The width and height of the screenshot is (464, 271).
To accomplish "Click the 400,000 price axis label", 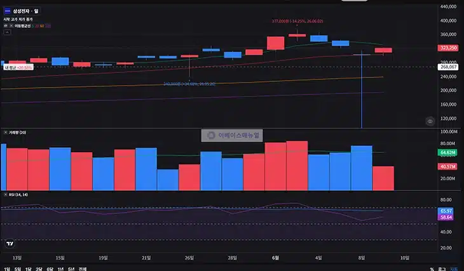I will (448, 21).
